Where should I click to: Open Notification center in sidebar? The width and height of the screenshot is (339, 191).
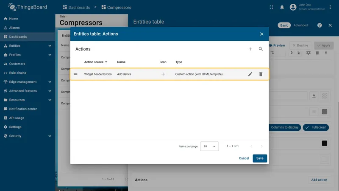tap(28, 109)
